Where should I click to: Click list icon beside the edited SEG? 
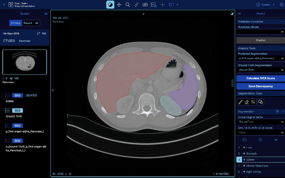(7, 95)
